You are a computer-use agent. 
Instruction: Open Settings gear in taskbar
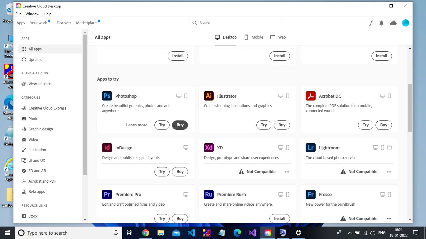298,233
